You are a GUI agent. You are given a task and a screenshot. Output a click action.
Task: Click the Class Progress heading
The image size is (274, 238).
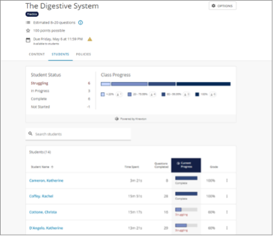point(116,75)
